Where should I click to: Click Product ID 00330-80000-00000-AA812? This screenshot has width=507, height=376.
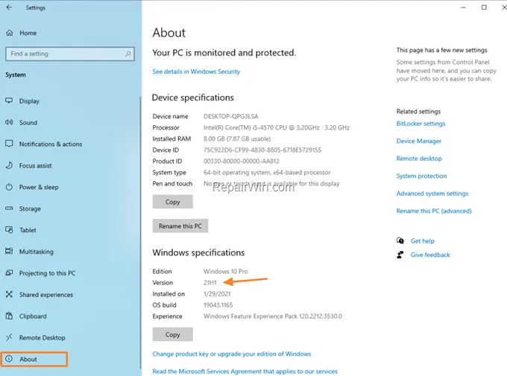point(242,161)
